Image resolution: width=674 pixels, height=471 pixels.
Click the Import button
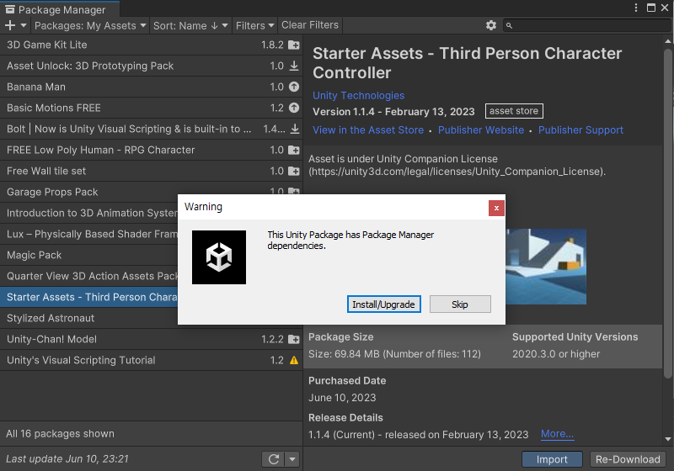point(552,459)
